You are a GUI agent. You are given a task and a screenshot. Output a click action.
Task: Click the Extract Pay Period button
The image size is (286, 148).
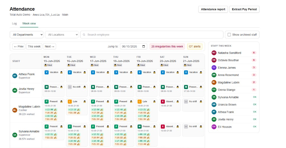244,9
